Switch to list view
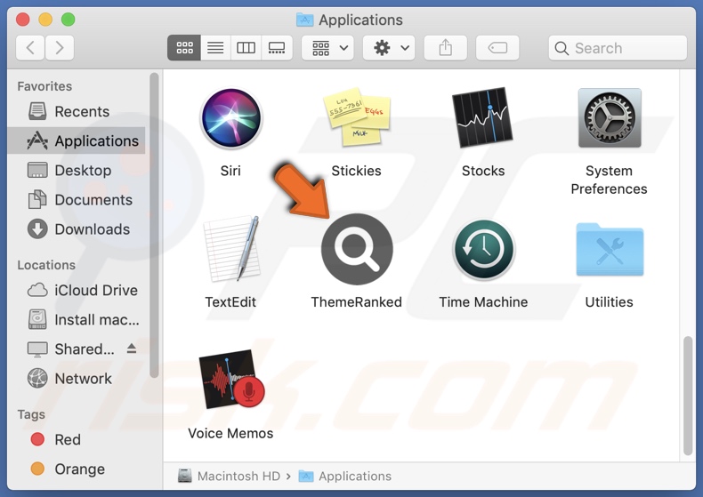Viewport: 703px width, 497px height. click(215, 47)
